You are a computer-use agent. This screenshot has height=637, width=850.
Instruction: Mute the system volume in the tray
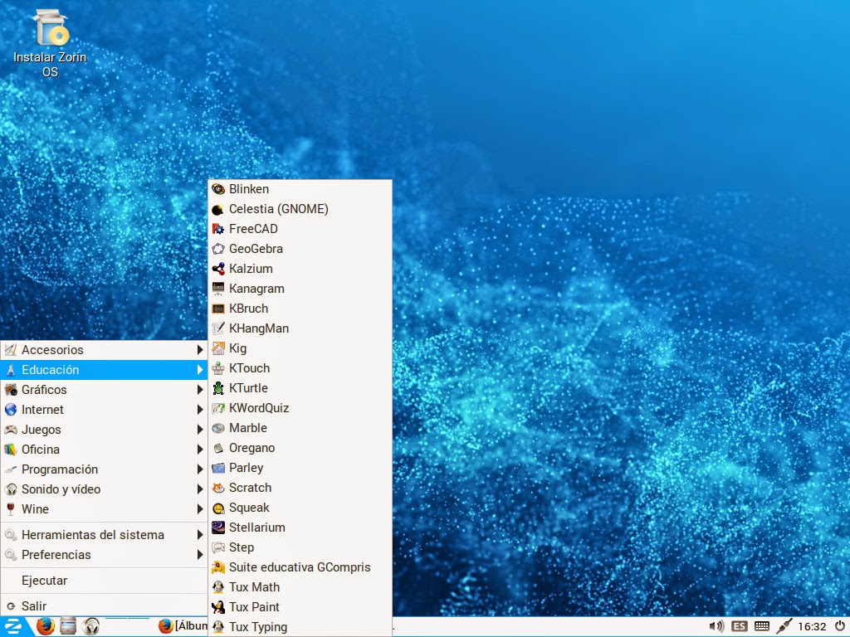point(716,626)
